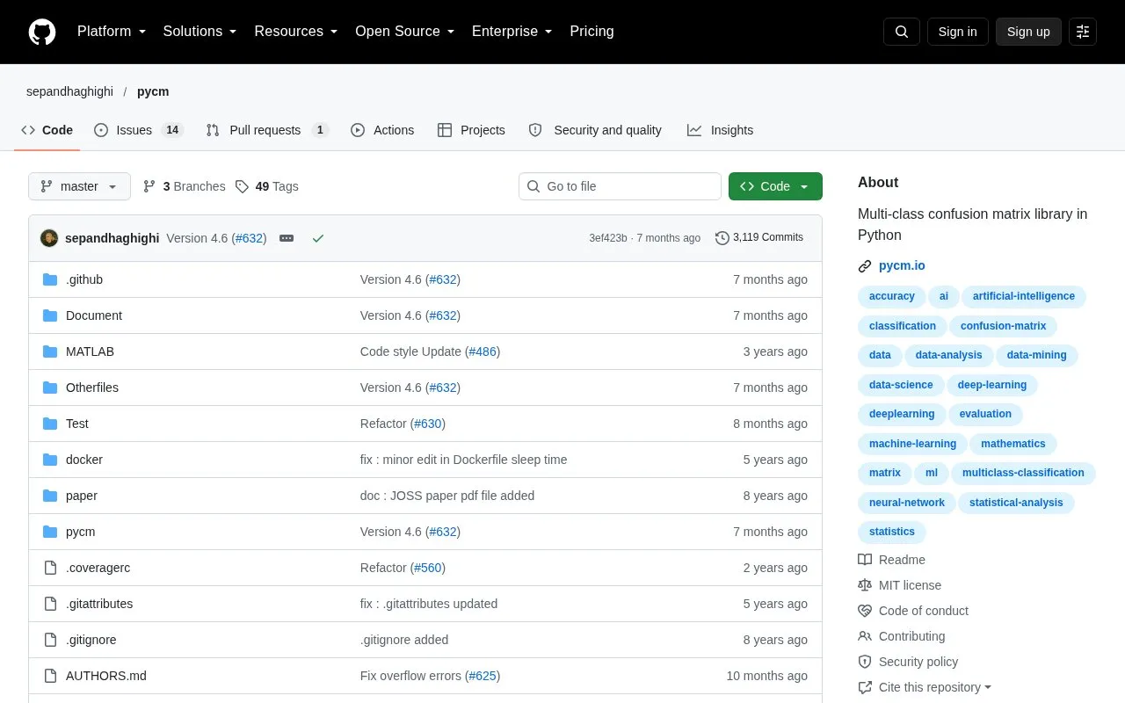Click the folder icon beside MATLAB

click(50, 351)
